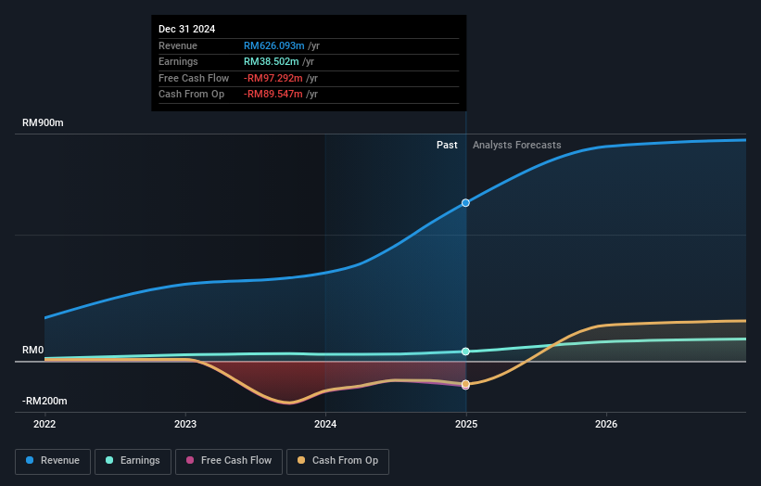Select the RM626.093m revenue value
The height and width of the screenshot is (486, 761).
tap(273, 45)
